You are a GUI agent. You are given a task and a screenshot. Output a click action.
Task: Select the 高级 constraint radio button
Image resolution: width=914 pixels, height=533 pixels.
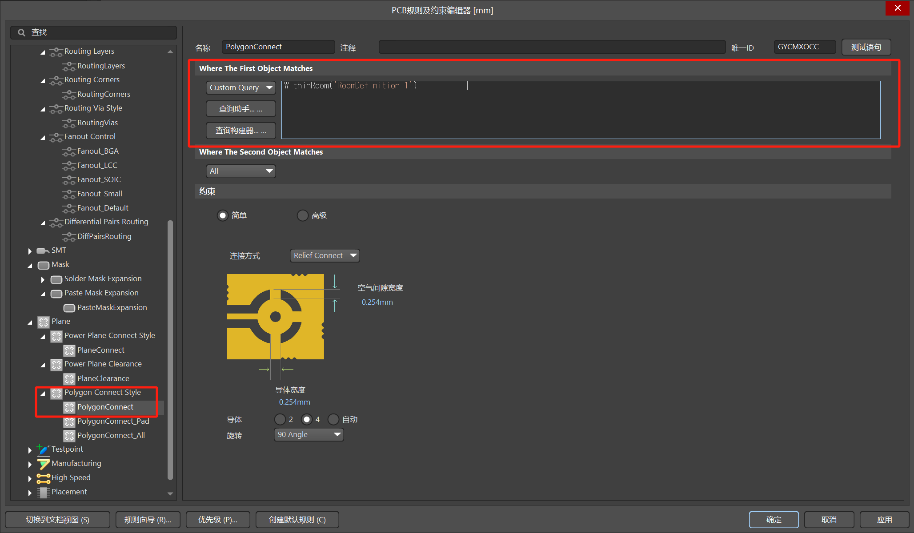303,215
